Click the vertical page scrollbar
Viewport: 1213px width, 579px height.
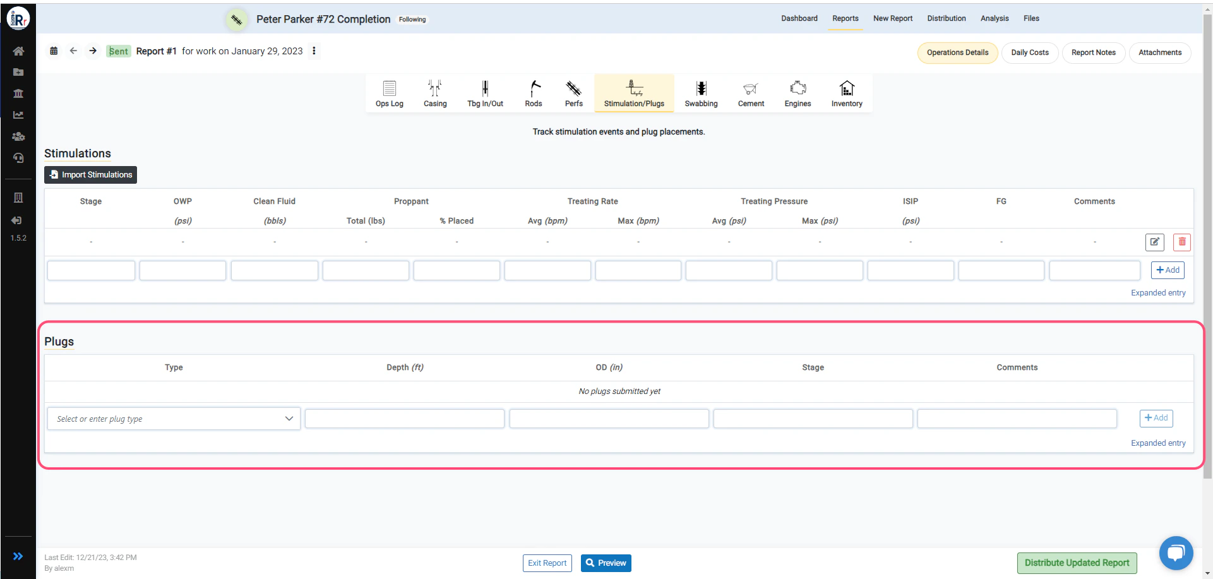pyautogui.click(x=1207, y=246)
